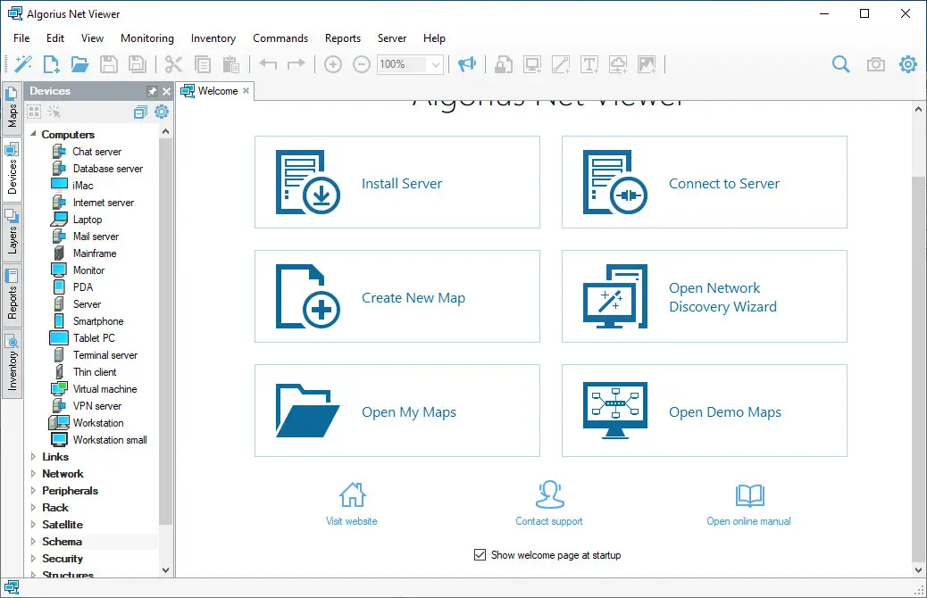Uncheck Show welcome page at startup
This screenshot has height=598, width=927.
click(x=480, y=555)
